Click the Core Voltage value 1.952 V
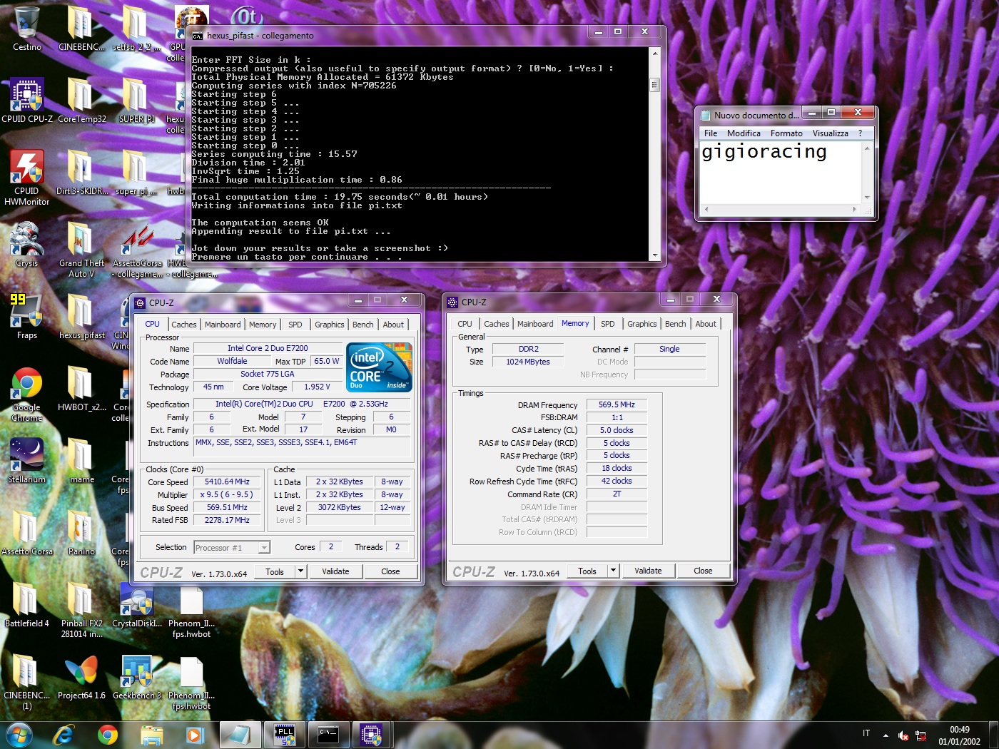This screenshot has height=749, width=999. (317, 387)
